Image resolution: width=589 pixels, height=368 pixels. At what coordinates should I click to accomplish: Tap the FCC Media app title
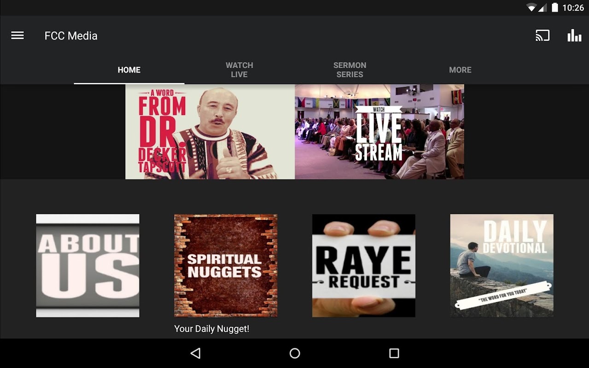pyautogui.click(x=71, y=36)
